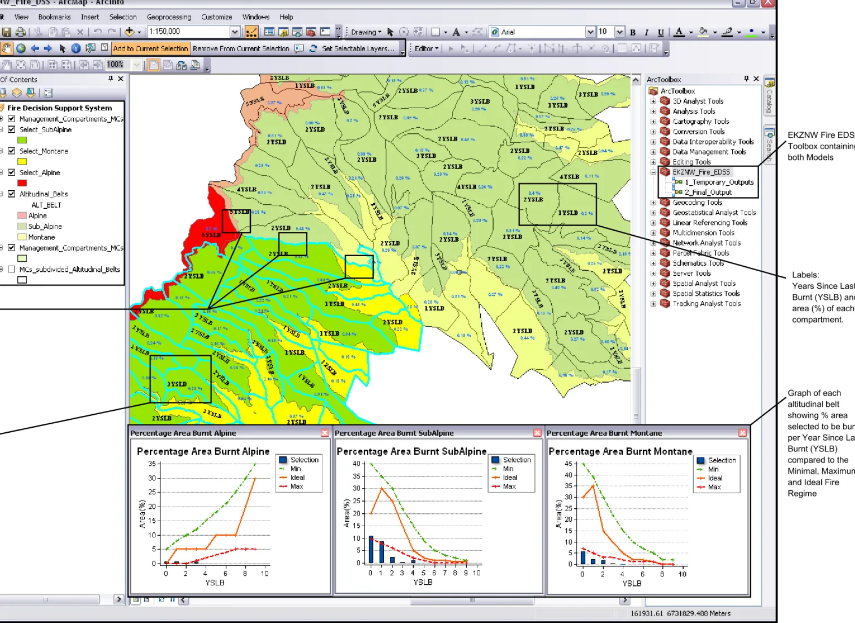Screen dimensions: 855x623
Task: Open the Editor menu button
Action: click(427, 49)
